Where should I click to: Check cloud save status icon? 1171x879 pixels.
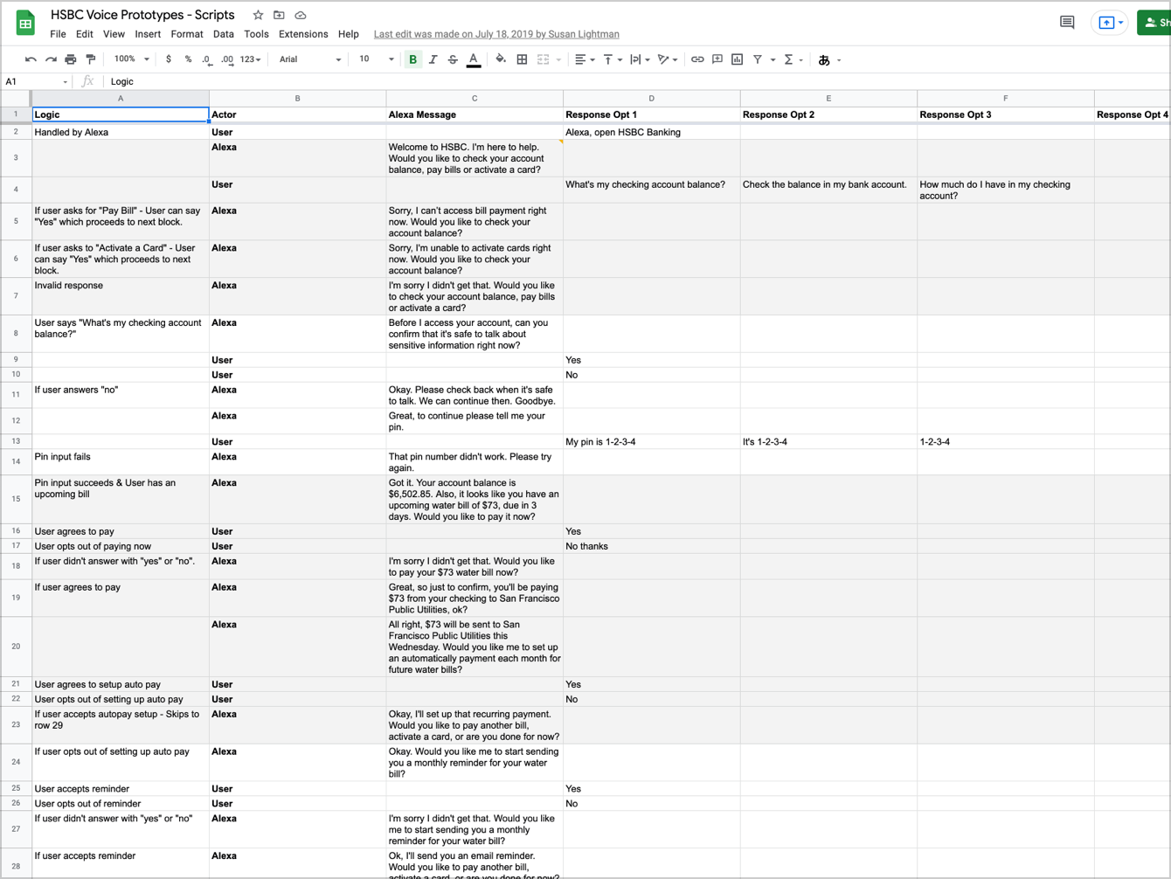pyautogui.click(x=300, y=15)
